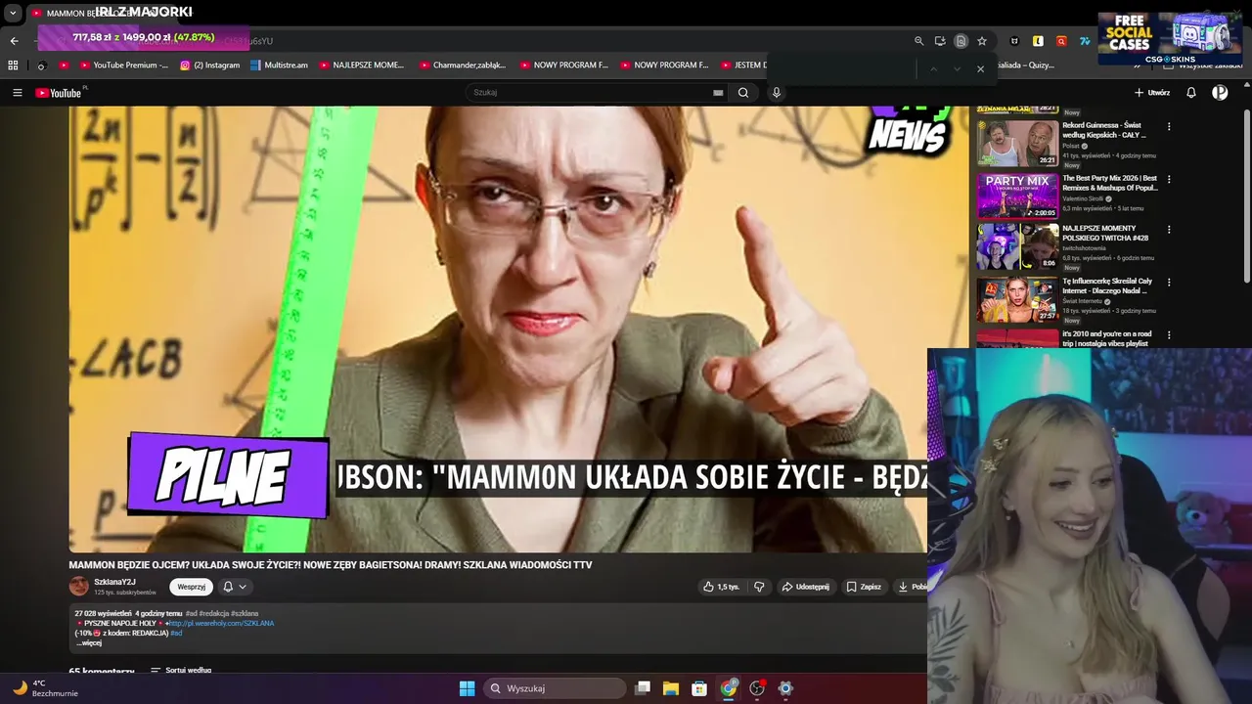Like the video with 1,5 tys.
The height and width of the screenshot is (704, 1252).
point(721,587)
